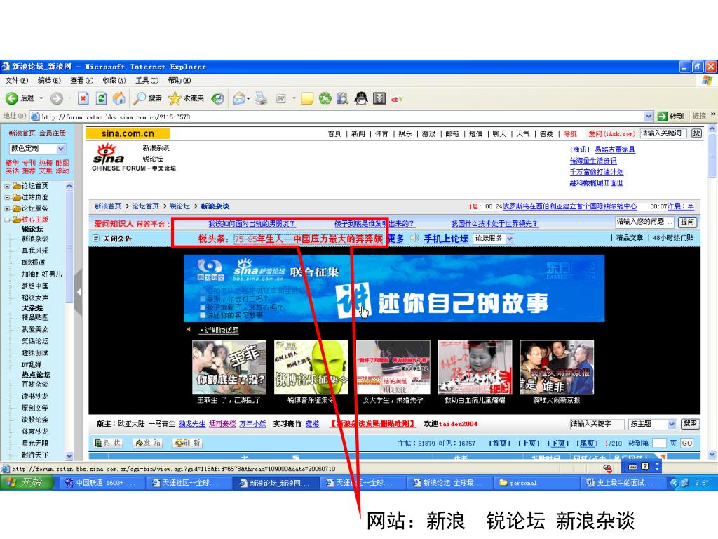Screen dimensions: 718x539
Task: Click the 新闻 link in top navigation
Action: (358, 133)
